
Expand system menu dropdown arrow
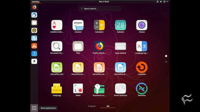pos(167,2)
